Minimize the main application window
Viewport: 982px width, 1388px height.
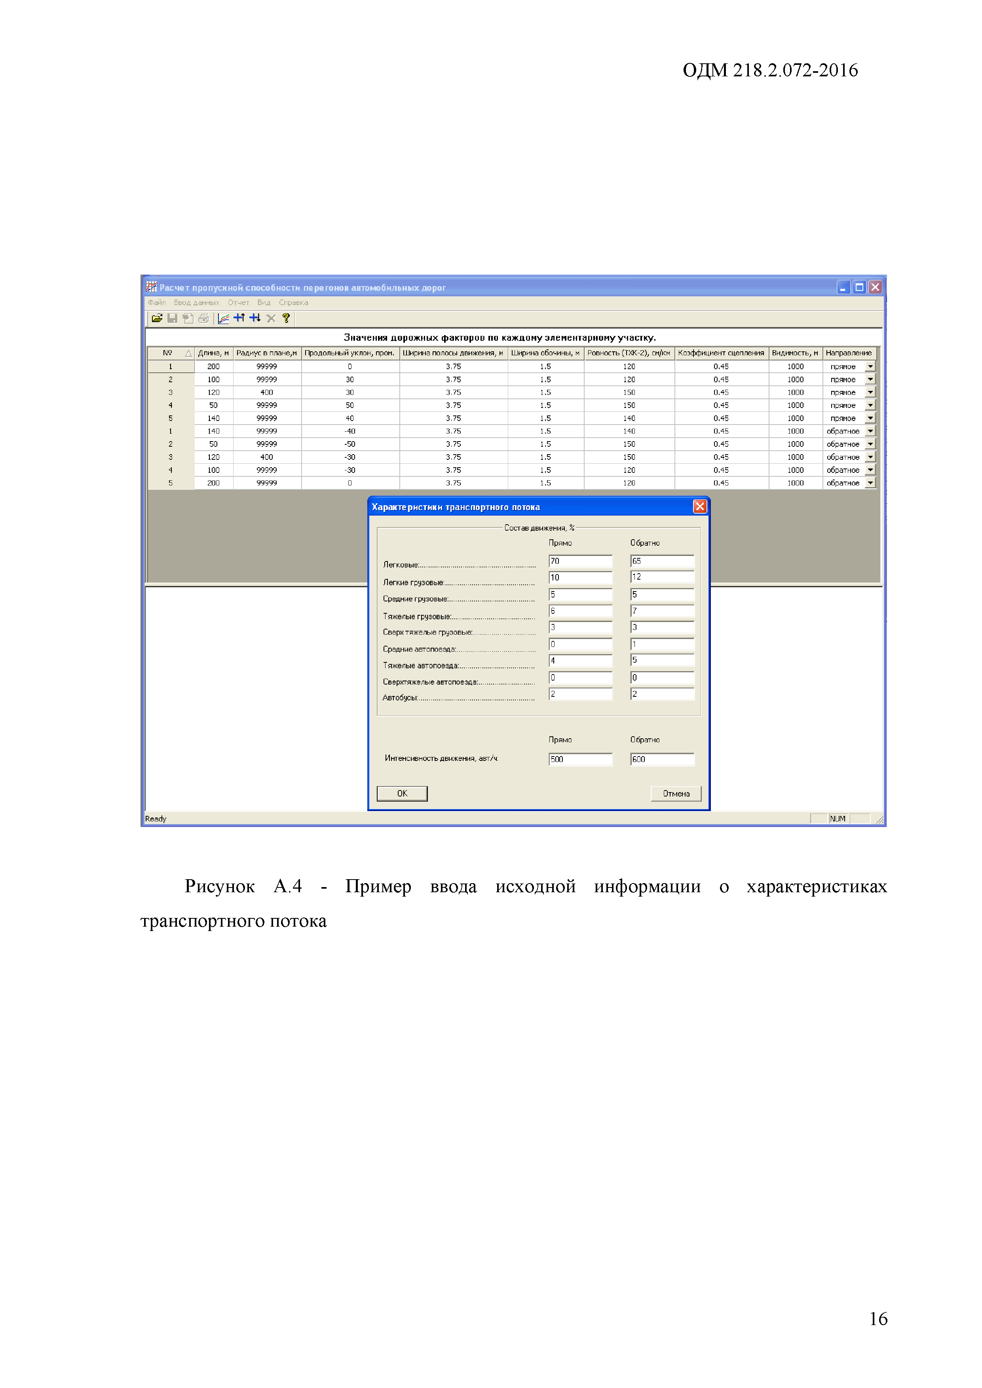[x=843, y=287]
